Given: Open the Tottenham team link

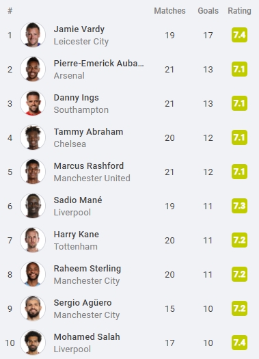Looking at the screenshot, I should click(75, 247).
